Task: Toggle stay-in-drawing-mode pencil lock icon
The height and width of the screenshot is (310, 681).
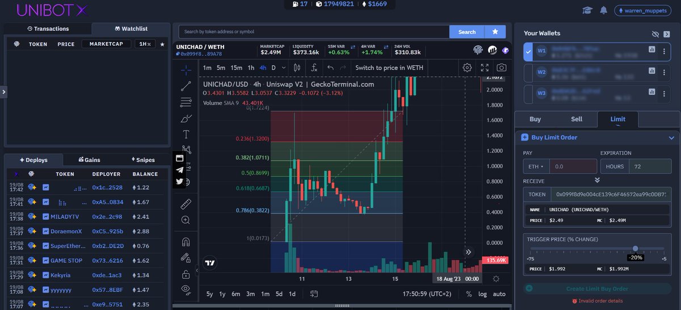Action: tap(186, 258)
